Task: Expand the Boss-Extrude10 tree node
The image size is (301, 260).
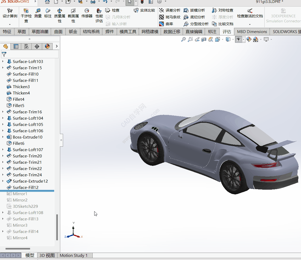Action: pyautogui.click(x=3, y=137)
